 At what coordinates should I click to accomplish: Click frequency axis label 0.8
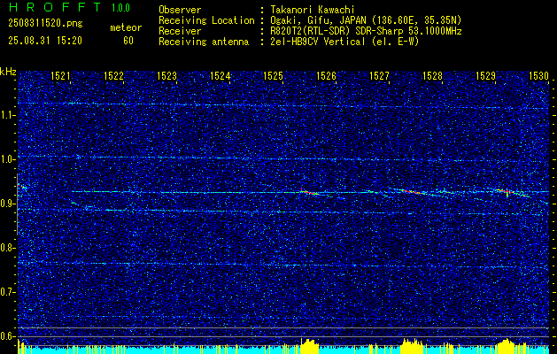click(x=8, y=248)
